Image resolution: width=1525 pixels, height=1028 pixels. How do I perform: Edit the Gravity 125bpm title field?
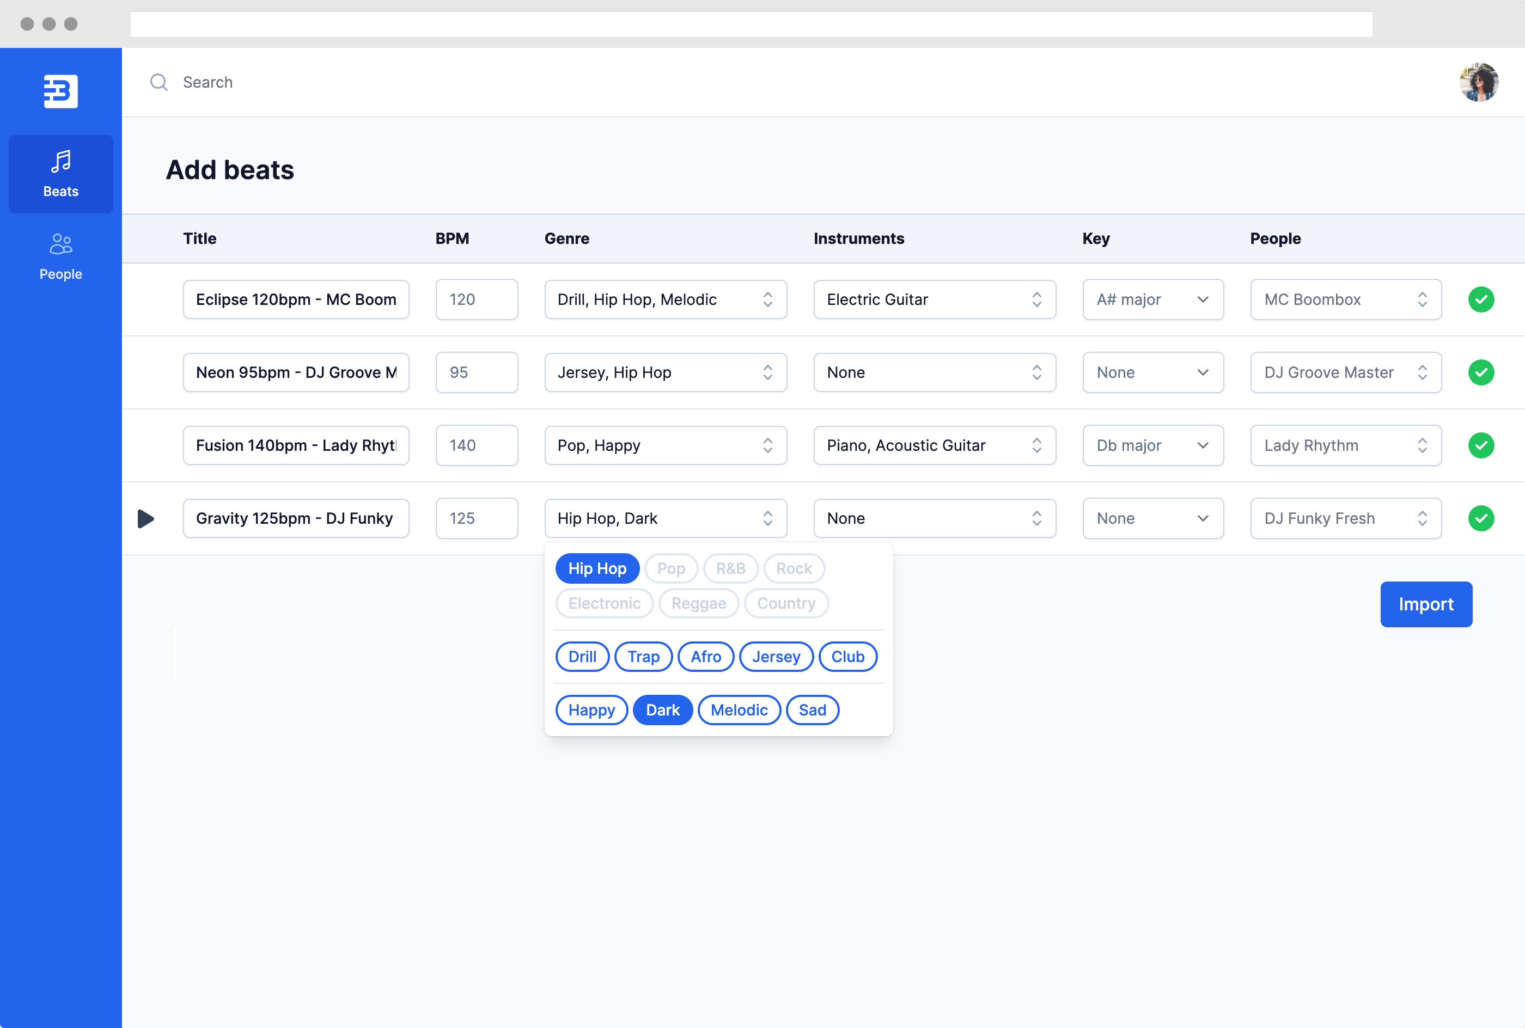tap(296, 518)
